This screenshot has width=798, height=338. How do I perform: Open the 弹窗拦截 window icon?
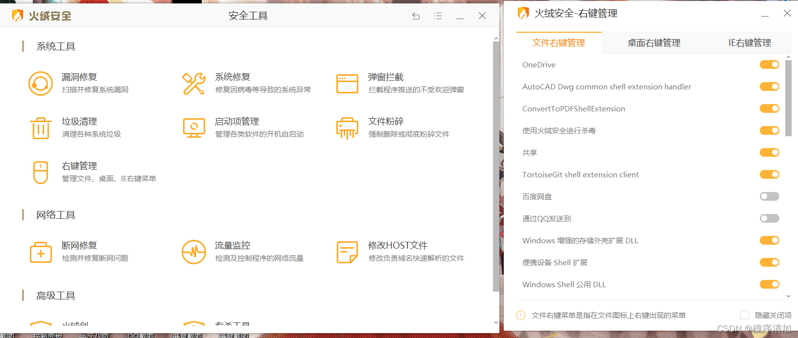(347, 84)
